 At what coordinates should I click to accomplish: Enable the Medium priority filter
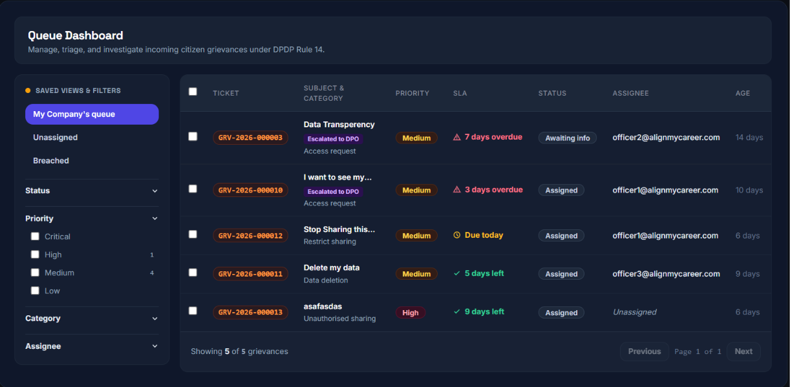(x=35, y=273)
